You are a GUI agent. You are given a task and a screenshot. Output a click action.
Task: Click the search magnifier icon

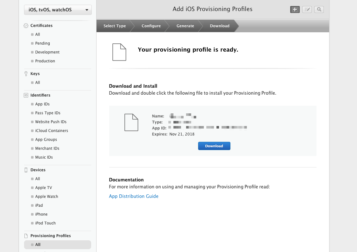319,9
